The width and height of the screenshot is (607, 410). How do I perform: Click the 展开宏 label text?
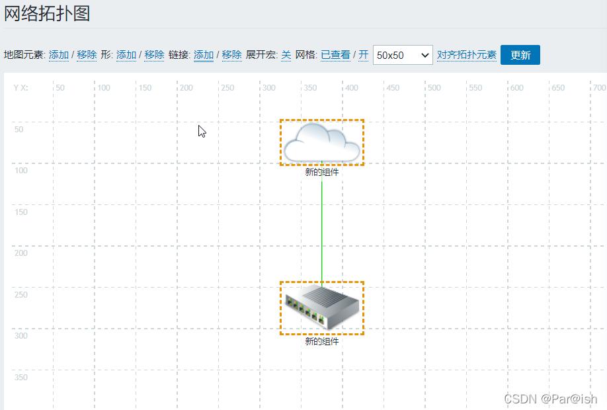click(261, 55)
